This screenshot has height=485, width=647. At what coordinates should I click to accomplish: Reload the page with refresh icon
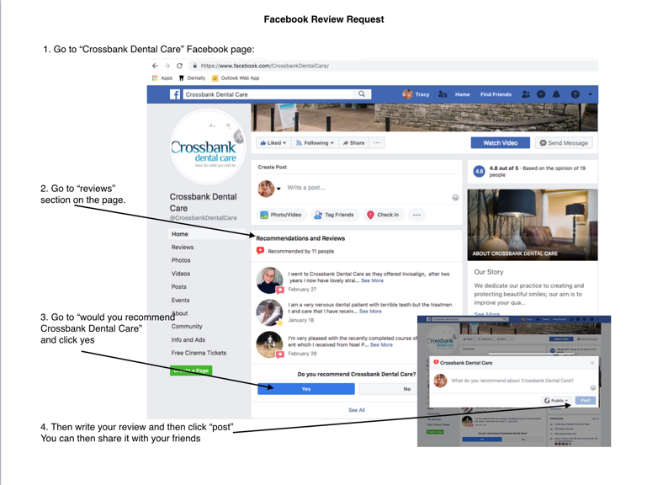click(179, 66)
